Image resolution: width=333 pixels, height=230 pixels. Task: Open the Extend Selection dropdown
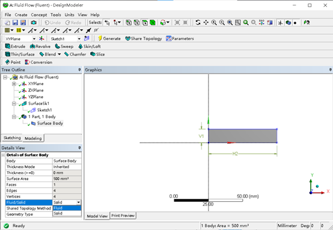165,22
